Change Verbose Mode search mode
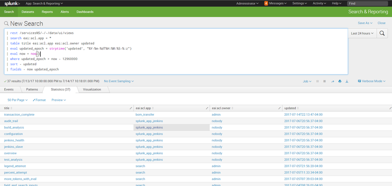Viewport: 392px width, 186px height. pos(372,81)
